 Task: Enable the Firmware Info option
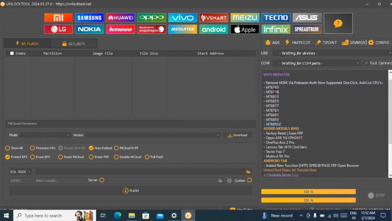(43, 148)
